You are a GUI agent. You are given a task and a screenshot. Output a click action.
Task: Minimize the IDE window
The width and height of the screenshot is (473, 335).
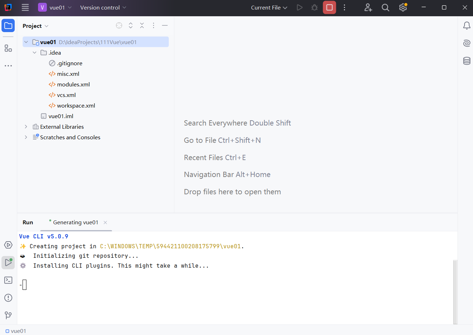pyautogui.click(x=424, y=7)
